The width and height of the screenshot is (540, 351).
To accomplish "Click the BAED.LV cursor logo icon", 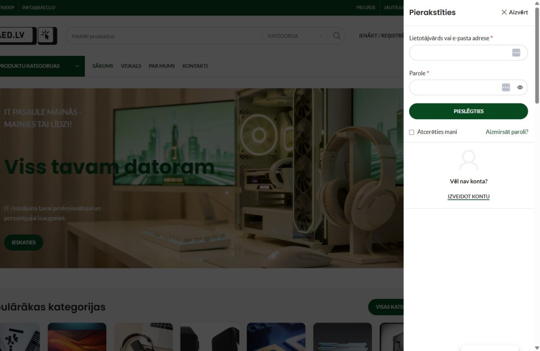I will (48, 36).
